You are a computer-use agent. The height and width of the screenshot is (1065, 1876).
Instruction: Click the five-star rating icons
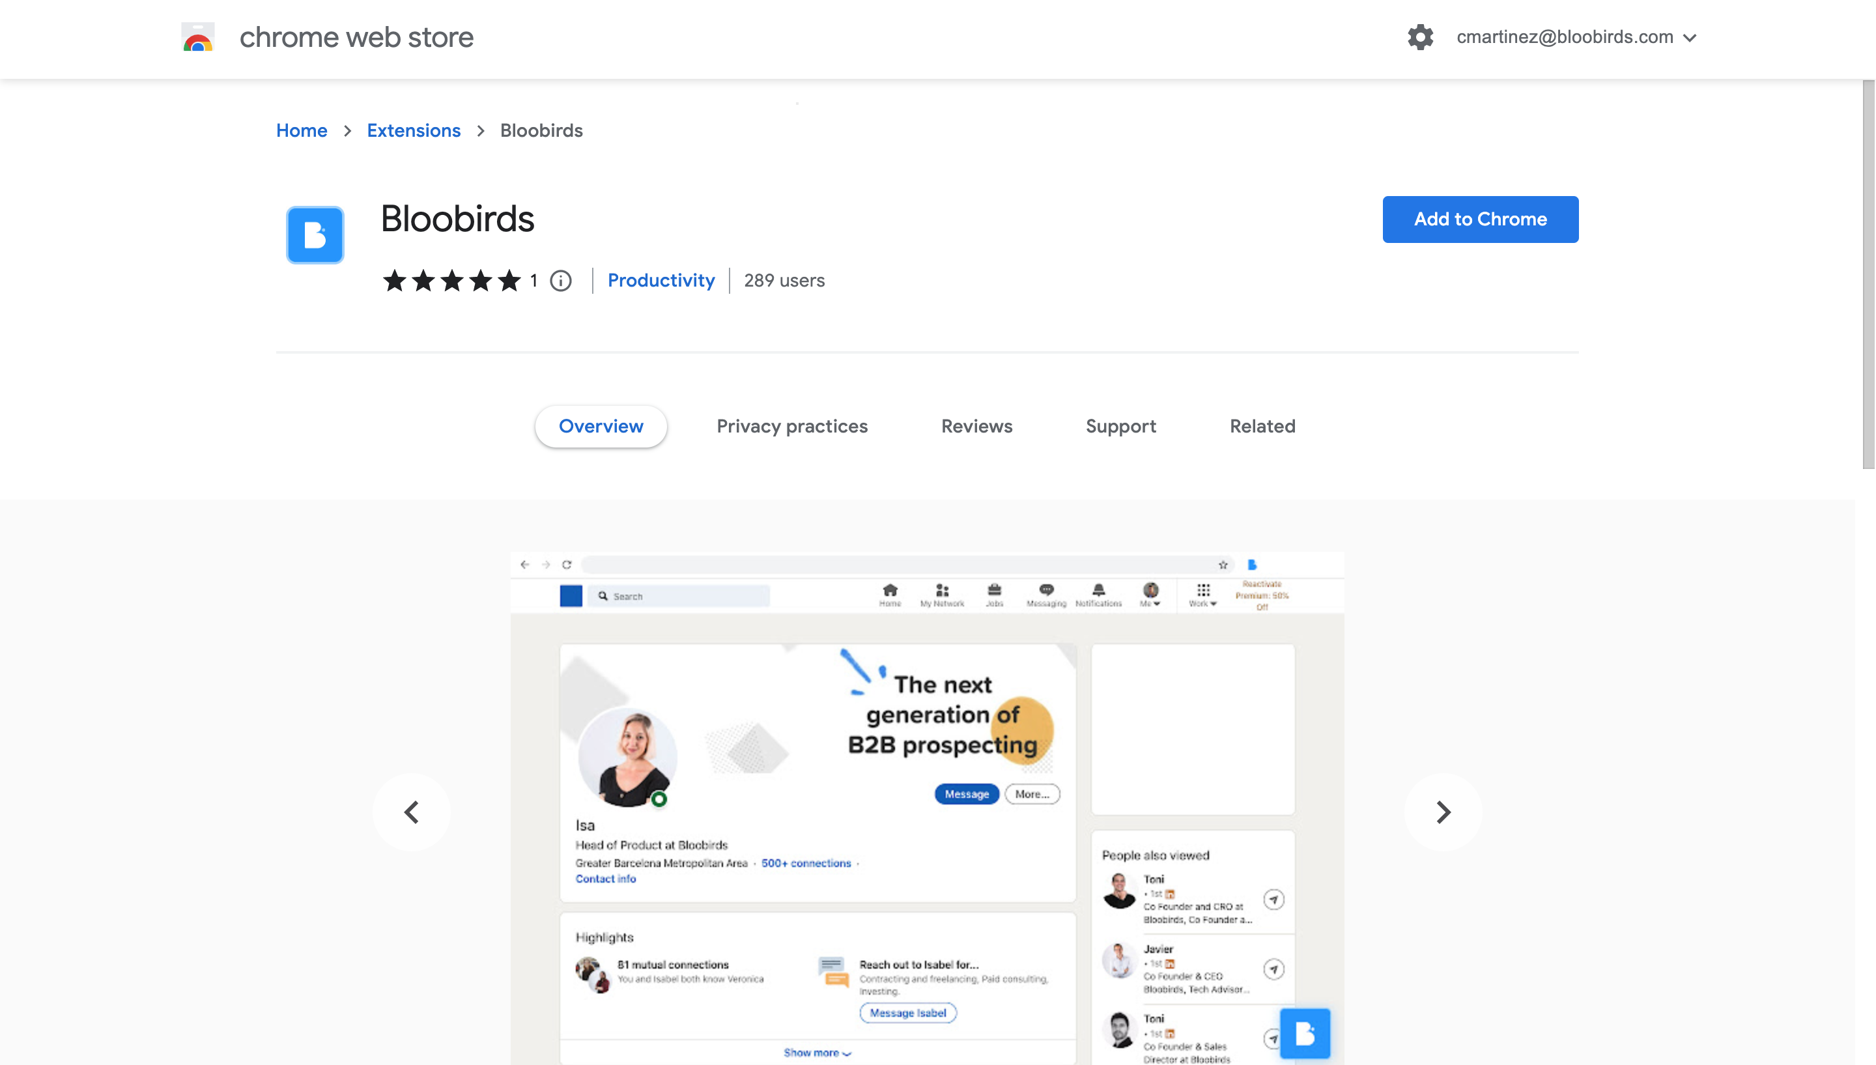coord(451,281)
